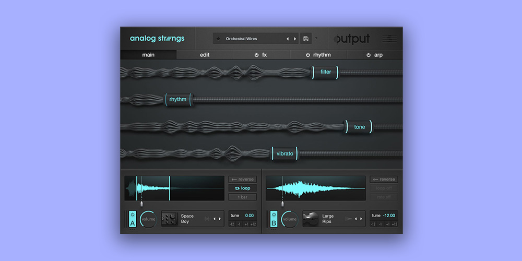Screen dimensions: 522x261
Task: Open the 'rate off' menu on layer B
Action: pyautogui.click(x=384, y=197)
